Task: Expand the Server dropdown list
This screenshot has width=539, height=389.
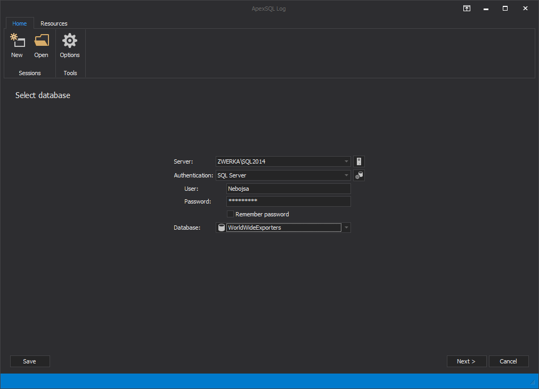Action: click(346, 161)
